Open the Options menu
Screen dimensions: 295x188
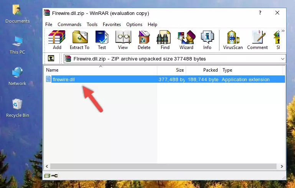[x=134, y=25]
